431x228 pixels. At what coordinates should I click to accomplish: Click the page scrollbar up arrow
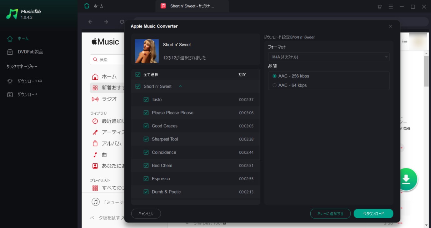pyautogui.click(x=426, y=54)
